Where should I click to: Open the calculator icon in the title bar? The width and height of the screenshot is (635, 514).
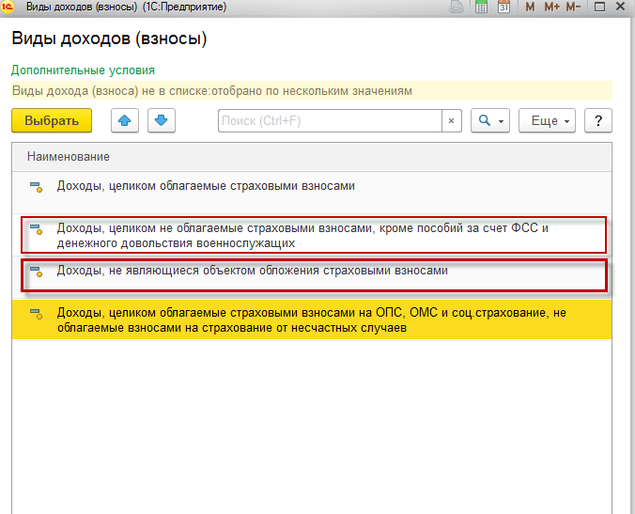tap(481, 7)
